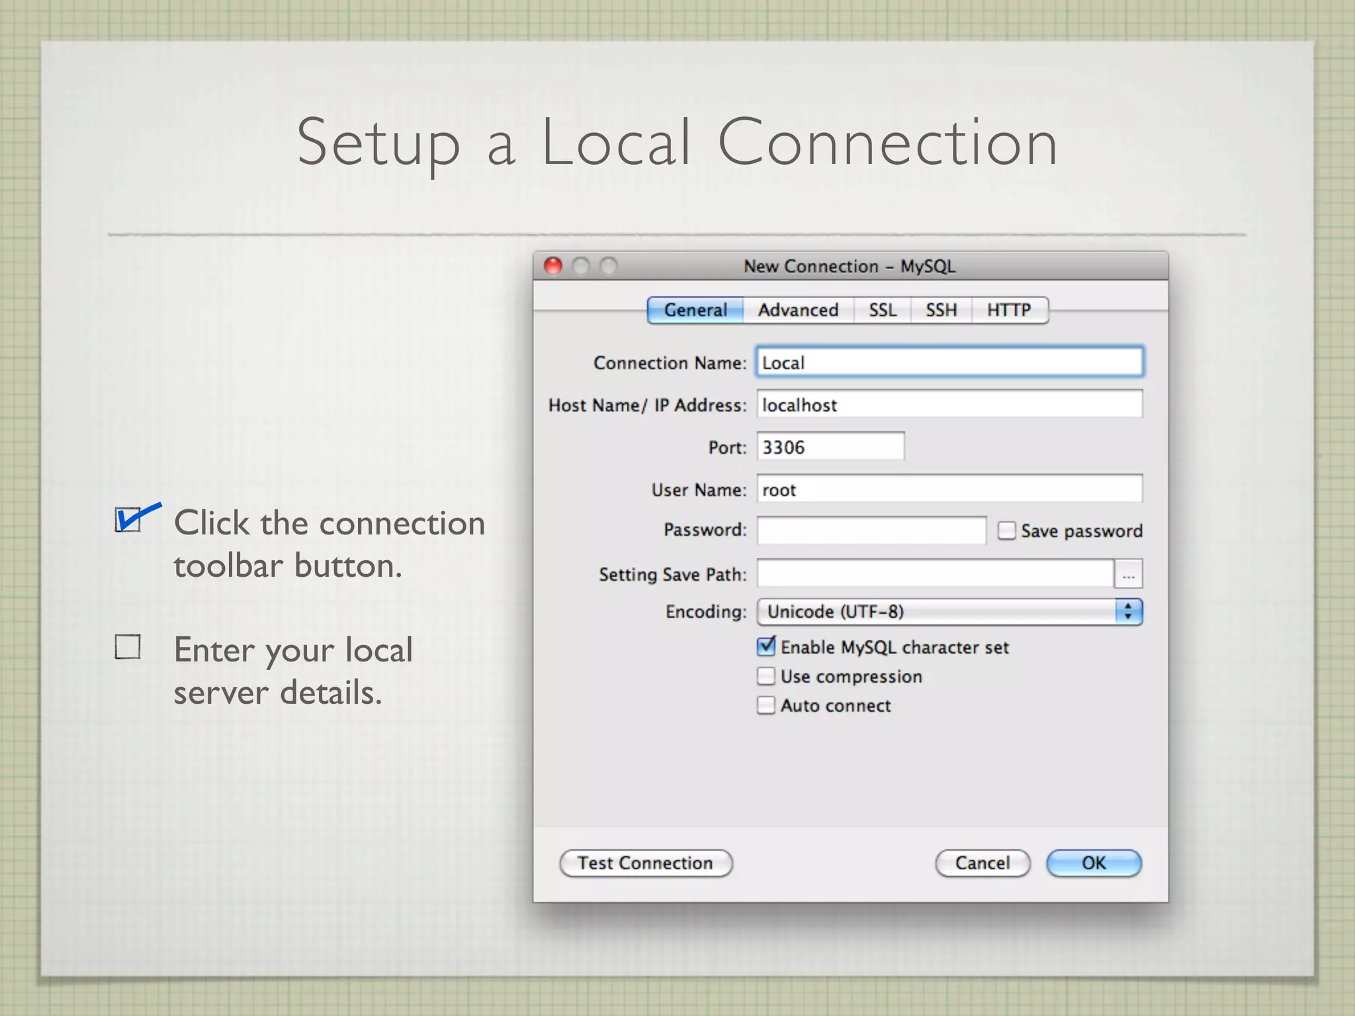Screen dimensions: 1355x1016
Task: Click the User Name field
Action: [949, 489]
